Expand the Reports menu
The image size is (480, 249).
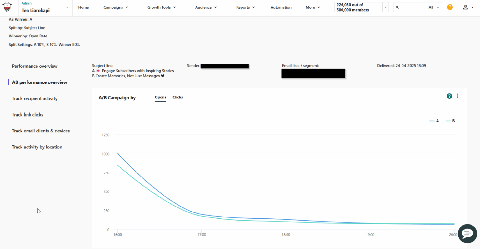pyautogui.click(x=246, y=7)
